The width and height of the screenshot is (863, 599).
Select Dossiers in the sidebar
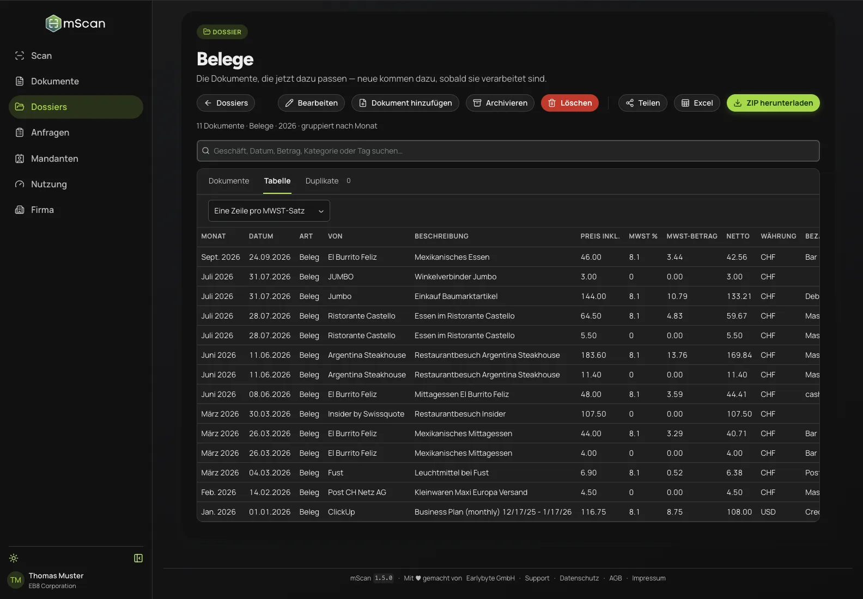coord(76,107)
